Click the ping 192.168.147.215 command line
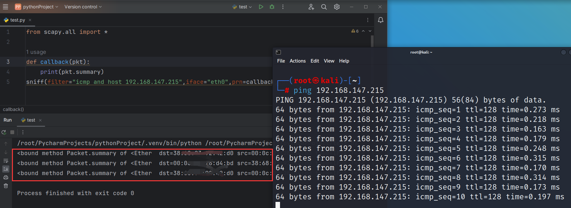Viewport: 571px width, 208px height. point(338,90)
